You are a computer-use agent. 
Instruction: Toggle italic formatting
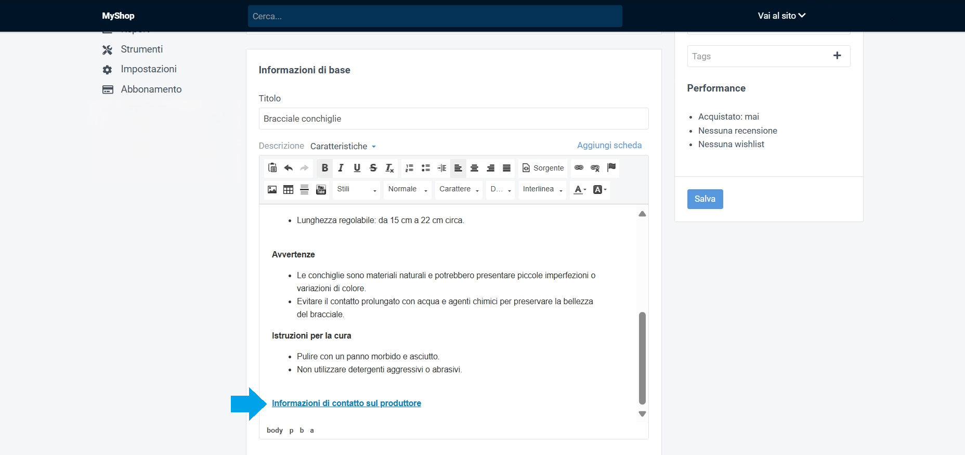click(x=341, y=168)
